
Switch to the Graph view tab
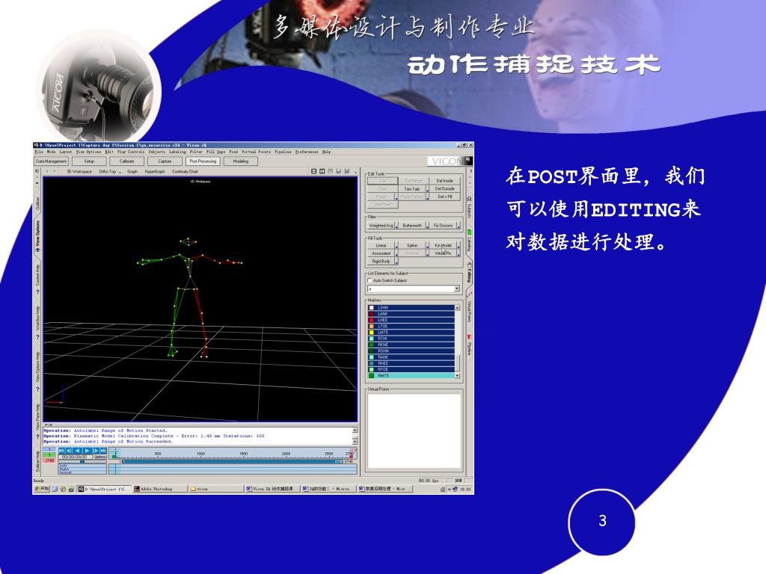point(132,172)
